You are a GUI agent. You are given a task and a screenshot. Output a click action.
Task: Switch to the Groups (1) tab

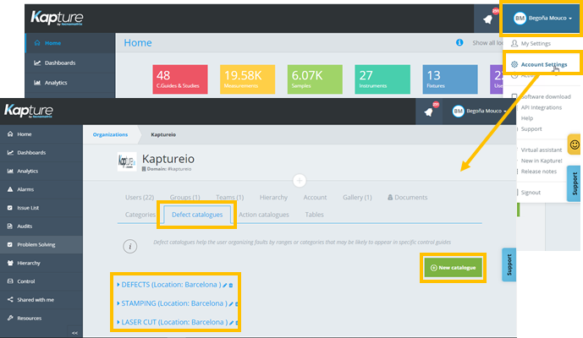tap(184, 197)
